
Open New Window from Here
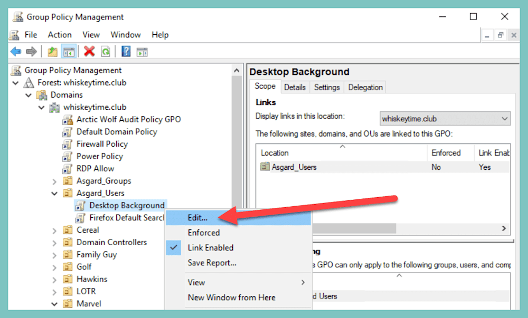click(x=231, y=297)
